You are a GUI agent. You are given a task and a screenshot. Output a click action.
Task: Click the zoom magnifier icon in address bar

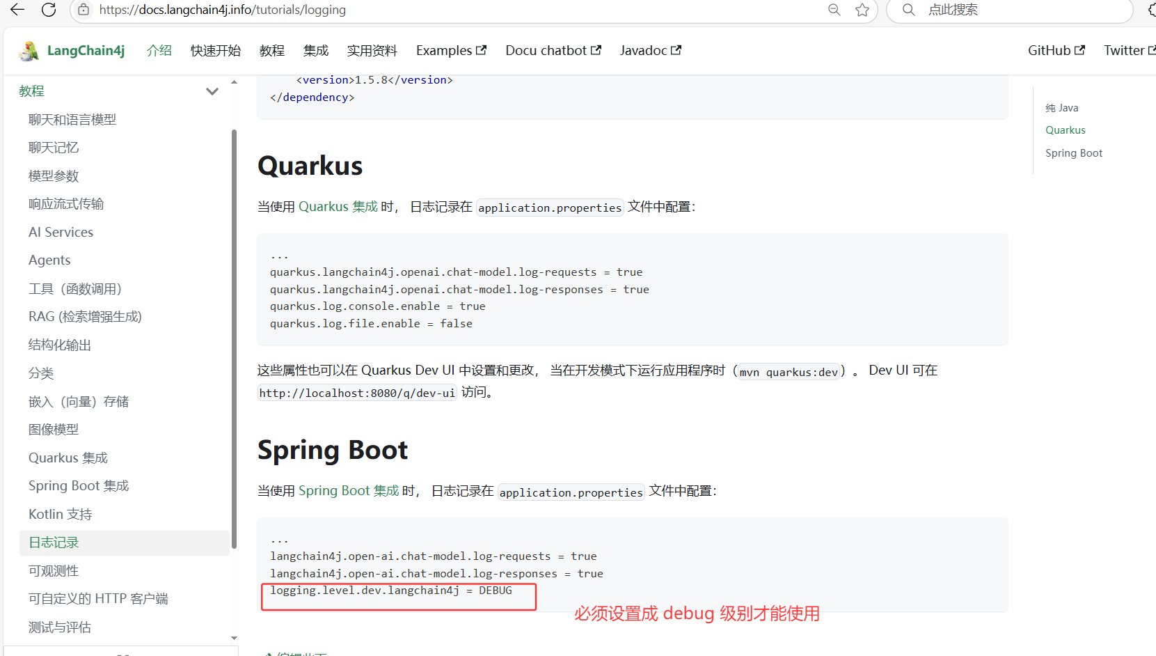click(x=834, y=10)
